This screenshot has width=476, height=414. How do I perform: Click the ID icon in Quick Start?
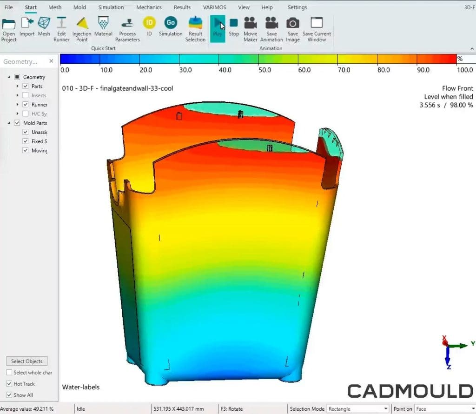(149, 22)
